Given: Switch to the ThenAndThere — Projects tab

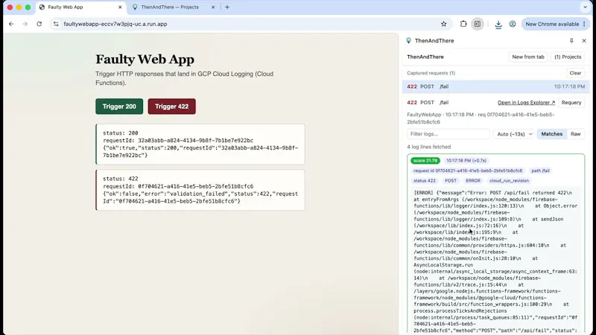Looking at the screenshot, I should click(x=174, y=7).
